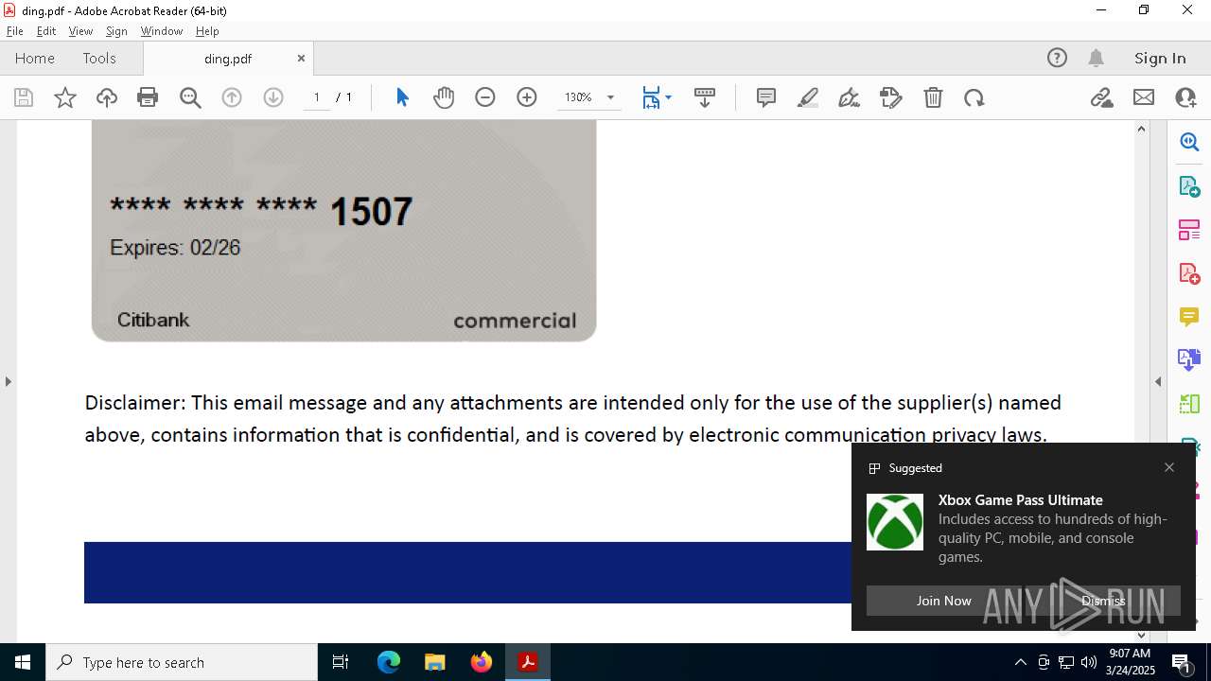
Task: Open Task View on taskbar
Action: pyautogui.click(x=341, y=662)
